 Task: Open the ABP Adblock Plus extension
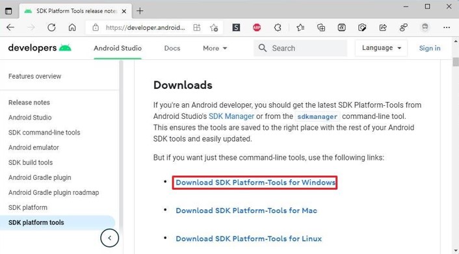[257, 27]
